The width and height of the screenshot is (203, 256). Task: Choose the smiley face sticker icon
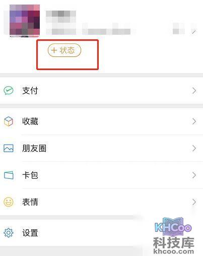[x=9, y=202]
